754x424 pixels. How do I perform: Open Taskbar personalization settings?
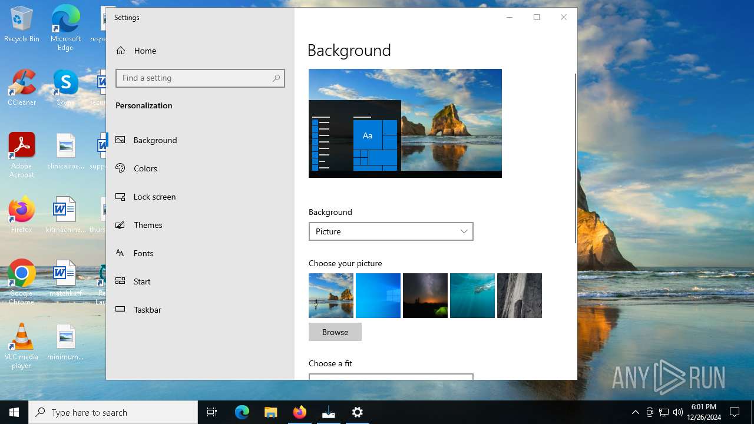[200, 310]
